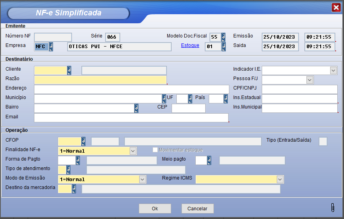This screenshot has width=344, height=219.
Task: Open the Estoque F4 lookup icon
Action: (223, 47)
